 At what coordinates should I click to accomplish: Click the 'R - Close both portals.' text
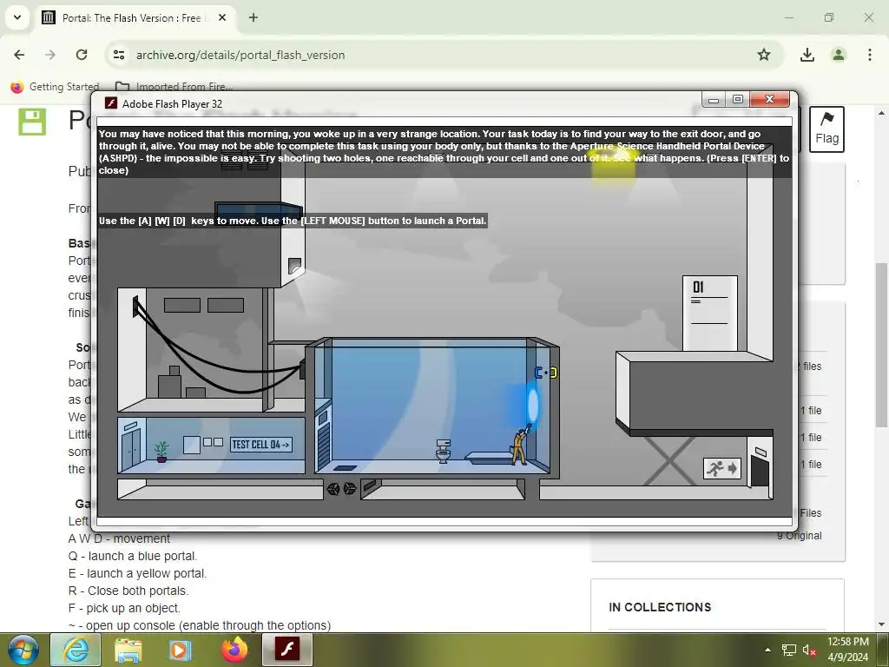pos(128,591)
